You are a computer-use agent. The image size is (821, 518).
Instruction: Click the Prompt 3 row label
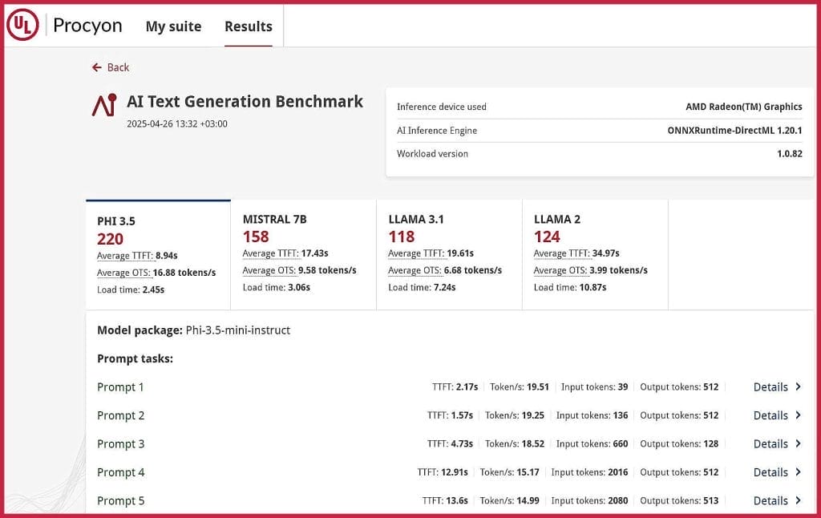pos(120,443)
